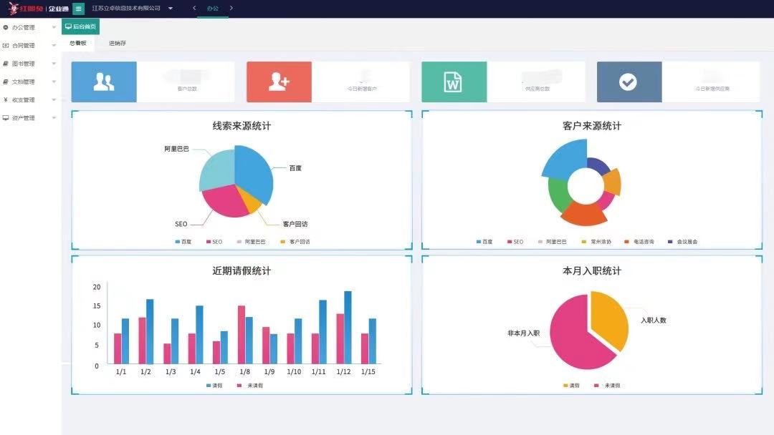Switch to the 后台首页 page tab
This screenshot has width=774, height=435.
coord(80,26)
